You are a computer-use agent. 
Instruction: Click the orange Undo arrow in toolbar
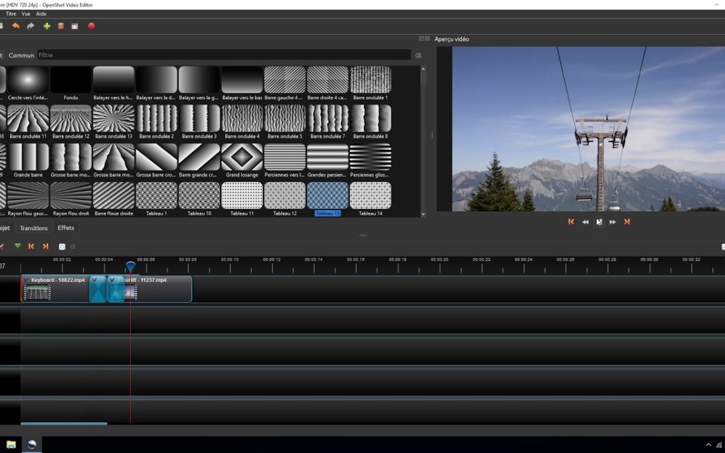coord(16,26)
